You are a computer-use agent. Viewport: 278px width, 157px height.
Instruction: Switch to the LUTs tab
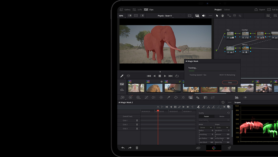pyautogui.click(x=138, y=10)
